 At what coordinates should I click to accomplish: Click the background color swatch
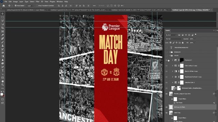3,96
